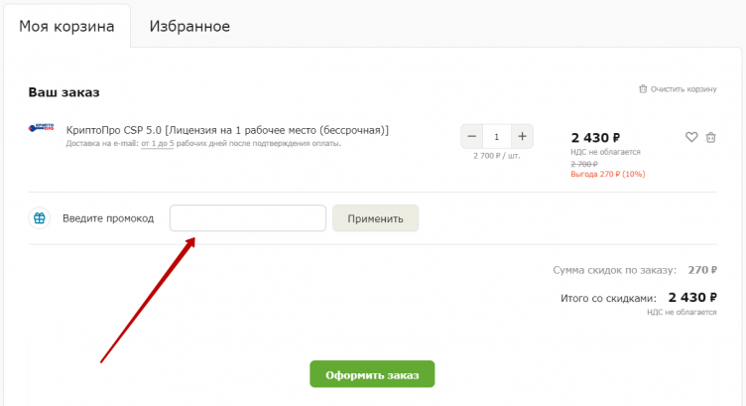Click the 'от 1 до 5' delivery link

point(158,143)
